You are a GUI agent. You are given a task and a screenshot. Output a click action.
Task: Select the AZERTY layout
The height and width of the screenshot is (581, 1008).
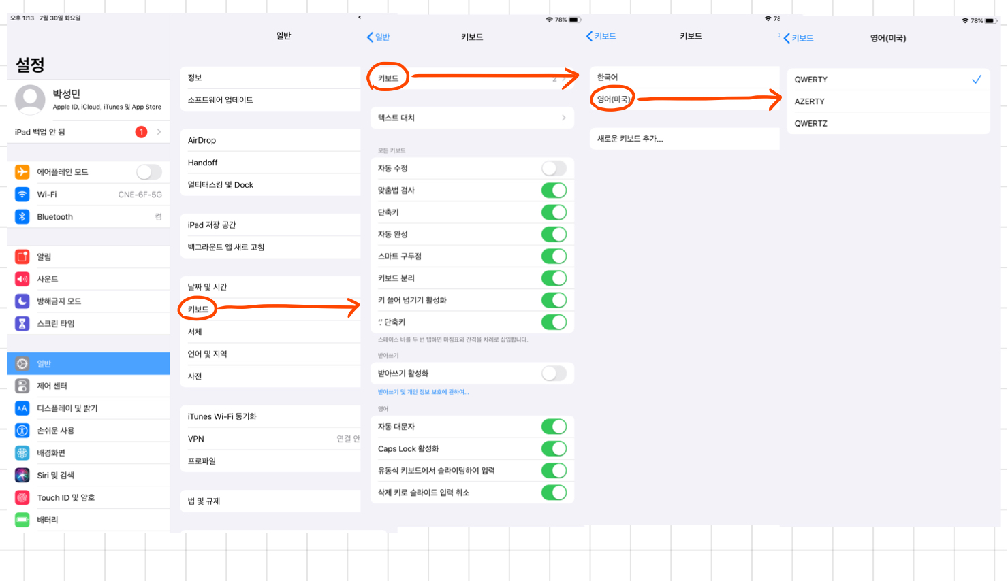click(889, 101)
